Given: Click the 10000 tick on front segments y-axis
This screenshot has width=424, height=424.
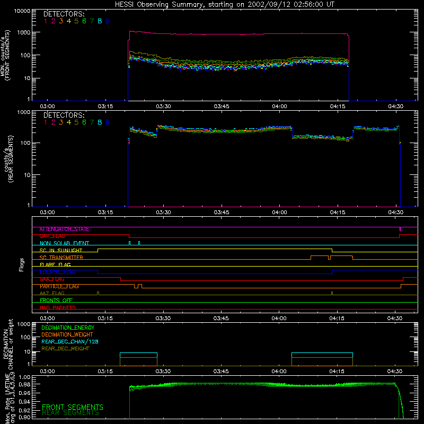Looking at the screenshot, I should pyautogui.click(x=22, y=11).
